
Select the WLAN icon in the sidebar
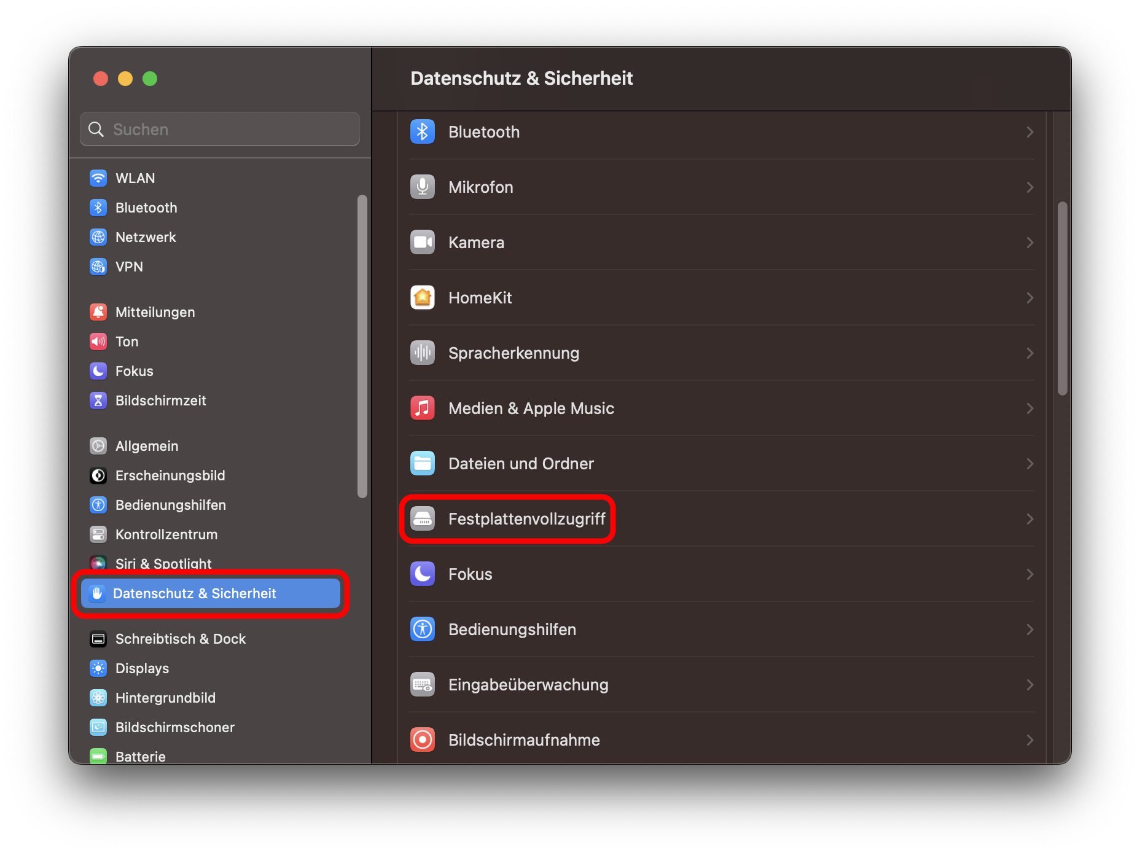(x=98, y=178)
